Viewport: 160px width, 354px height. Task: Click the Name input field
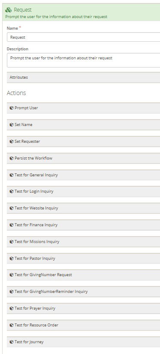[83, 37]
